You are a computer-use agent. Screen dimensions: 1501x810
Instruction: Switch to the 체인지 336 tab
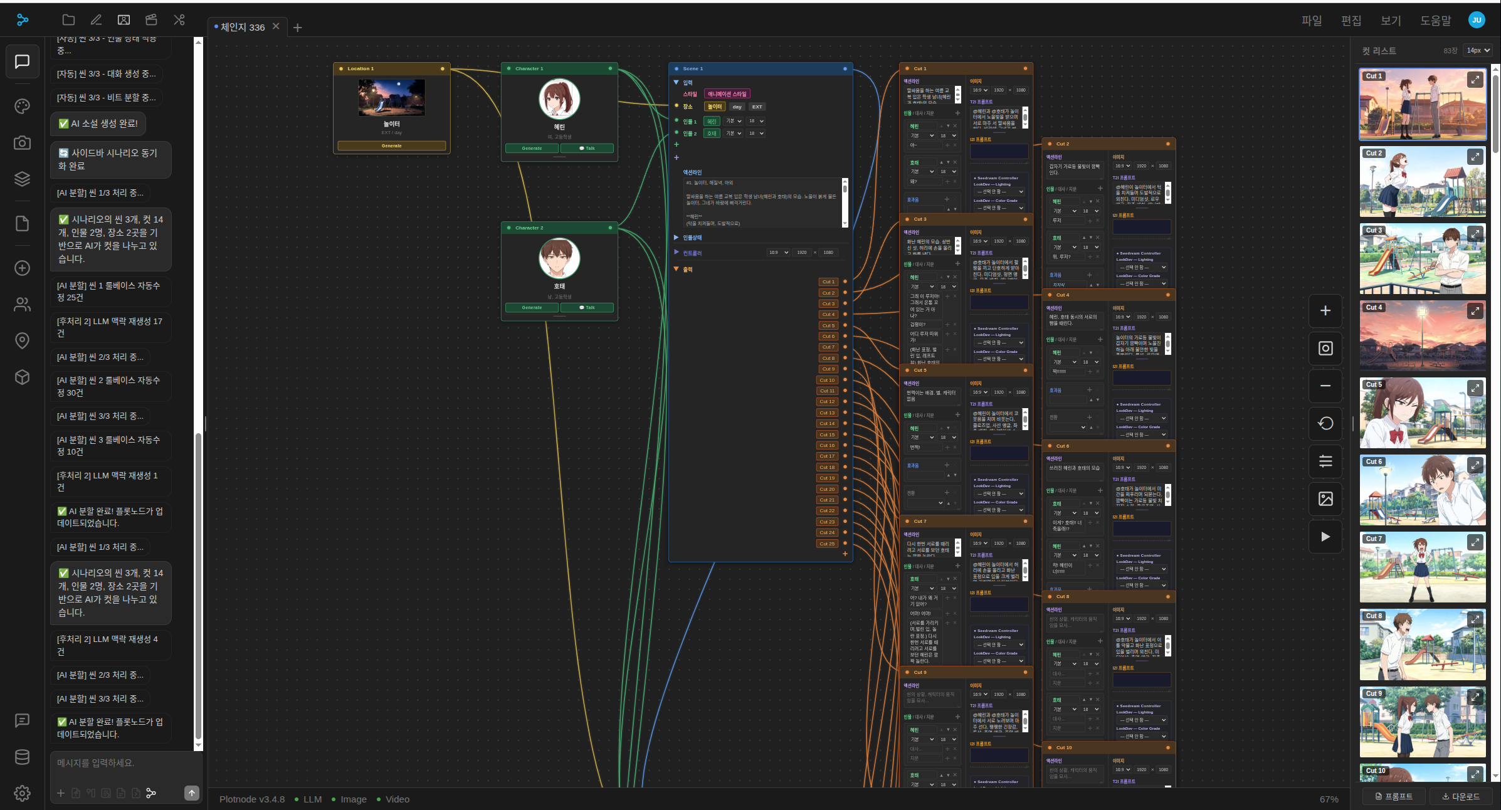pos(243,27)
